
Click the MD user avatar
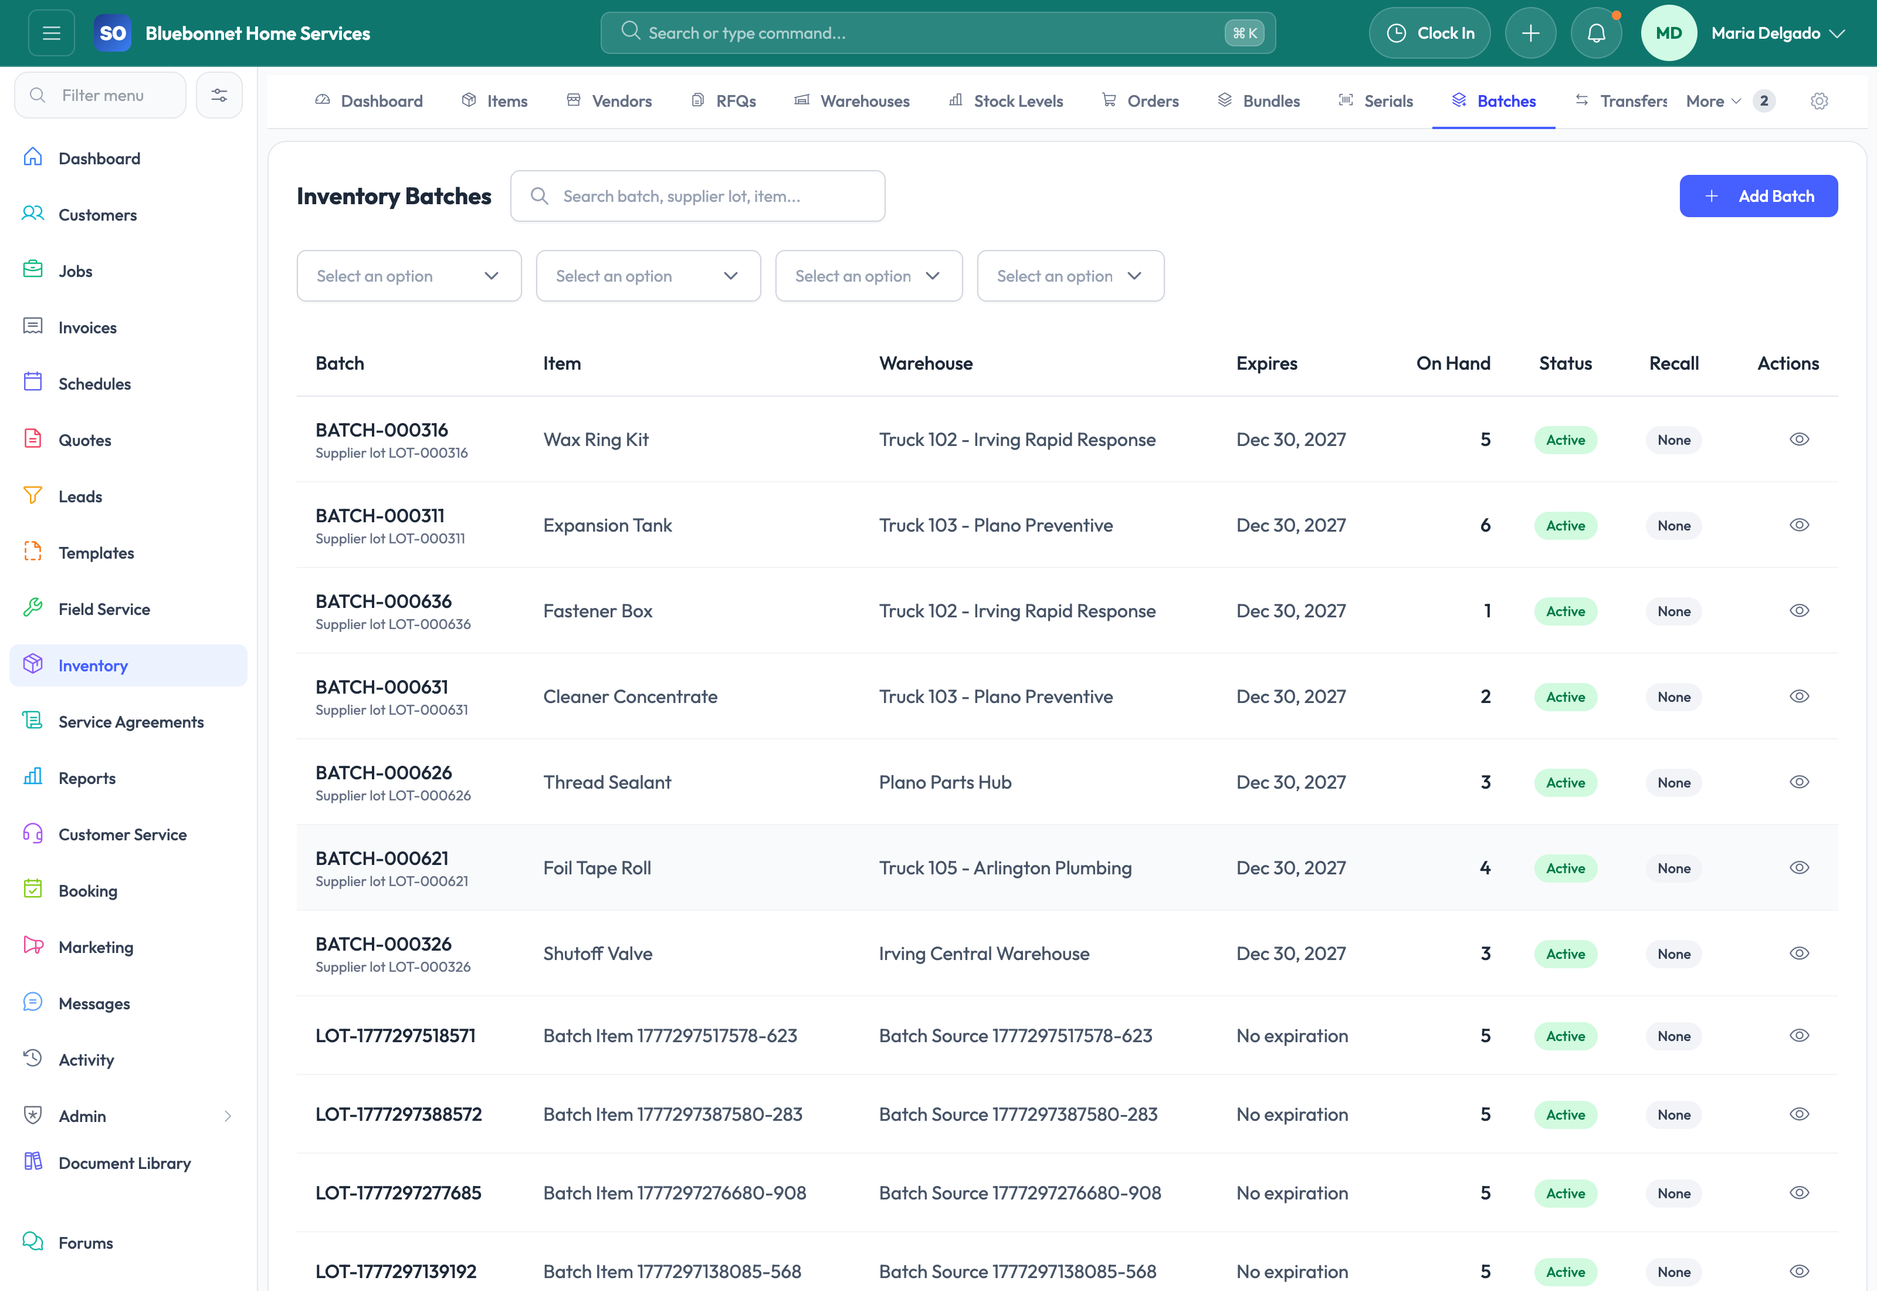pos(1668,33)
